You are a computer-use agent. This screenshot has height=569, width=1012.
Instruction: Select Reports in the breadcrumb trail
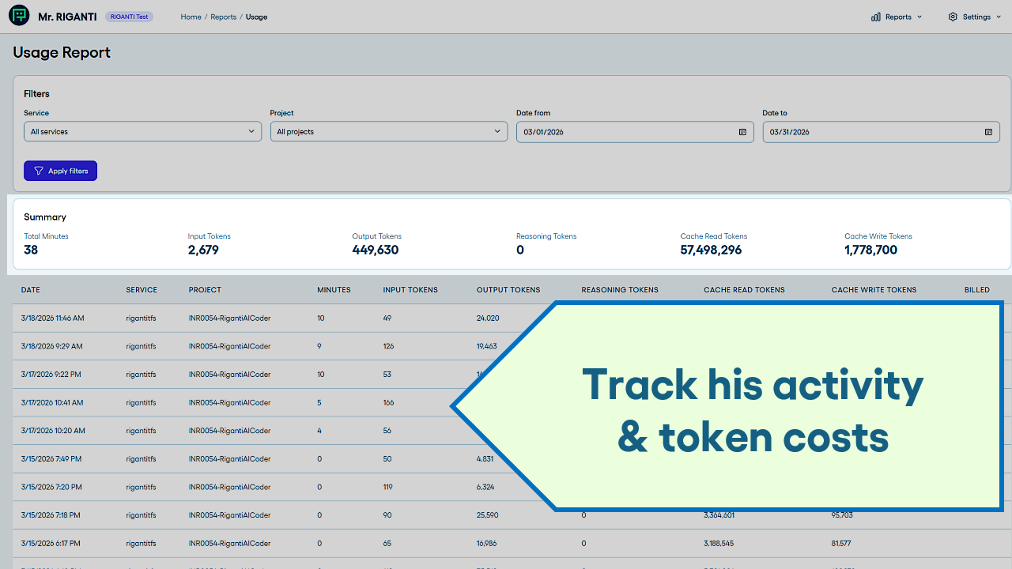[223, 17]
